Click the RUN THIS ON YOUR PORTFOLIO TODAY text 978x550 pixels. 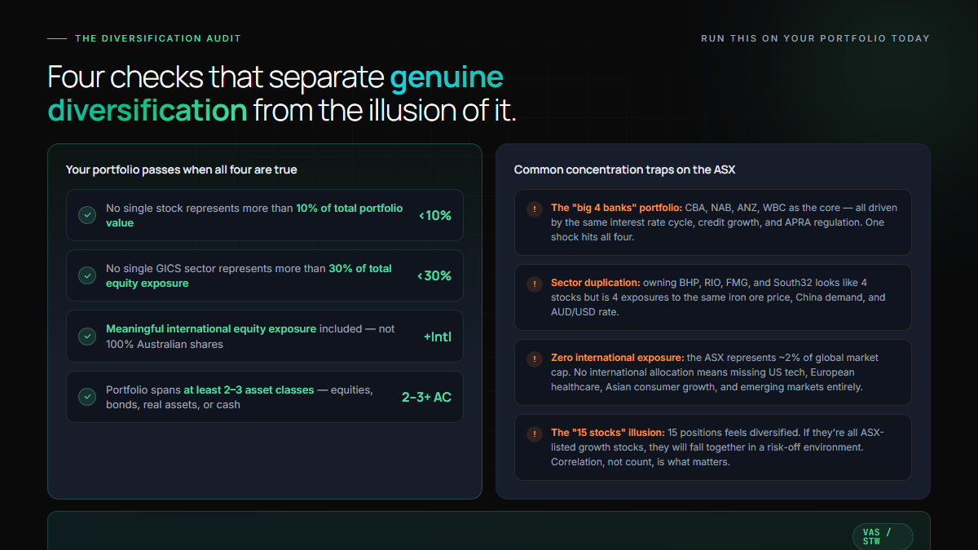coord(815,38)
